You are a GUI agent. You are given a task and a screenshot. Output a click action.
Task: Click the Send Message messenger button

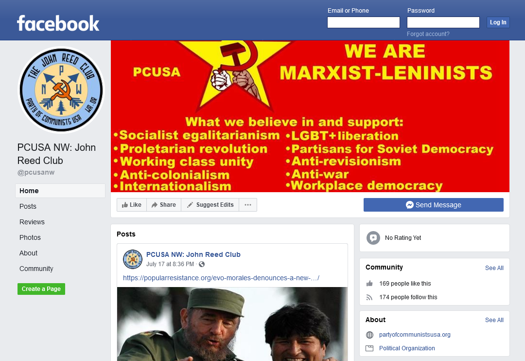click(x=433, y=205)
